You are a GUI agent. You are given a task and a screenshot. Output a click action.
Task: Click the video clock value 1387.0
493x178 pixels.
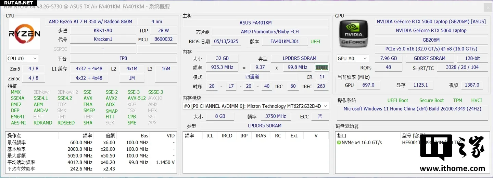pyautogui.click(x=472, y=85)
